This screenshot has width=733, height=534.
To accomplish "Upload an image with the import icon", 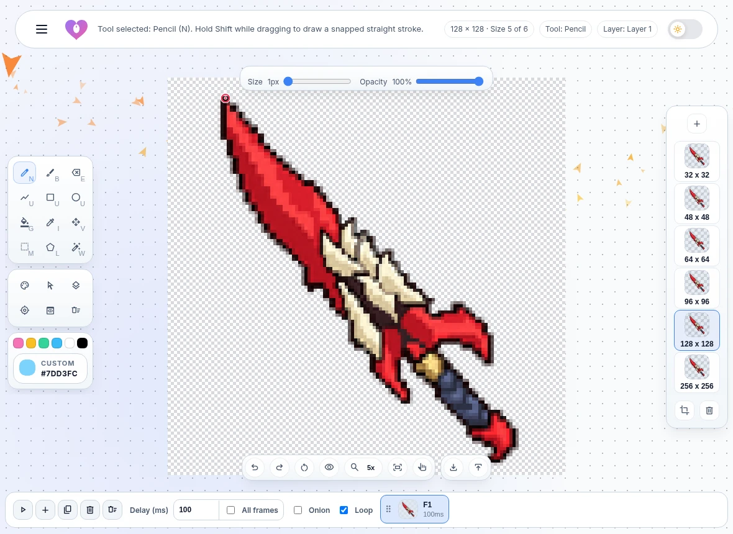I will pos(478,467).
